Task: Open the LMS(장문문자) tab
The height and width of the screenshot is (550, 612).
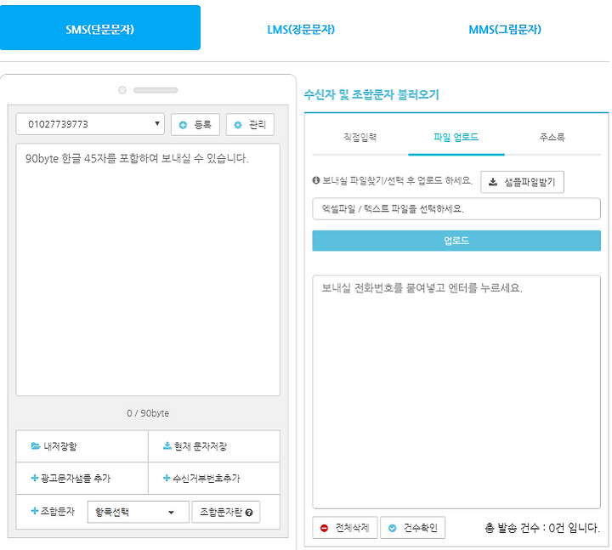Action: click(x=301, y=30)
